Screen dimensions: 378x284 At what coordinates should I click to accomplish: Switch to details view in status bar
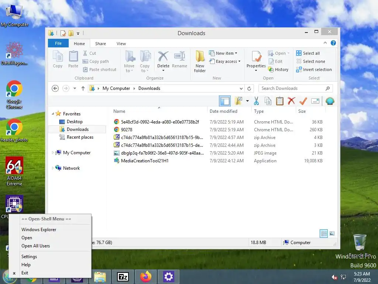pos(324,233)
